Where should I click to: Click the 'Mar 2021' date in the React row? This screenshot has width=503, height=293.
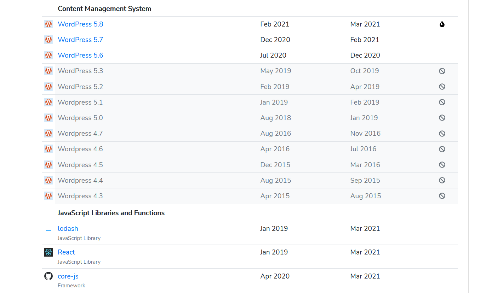point(365,252)
